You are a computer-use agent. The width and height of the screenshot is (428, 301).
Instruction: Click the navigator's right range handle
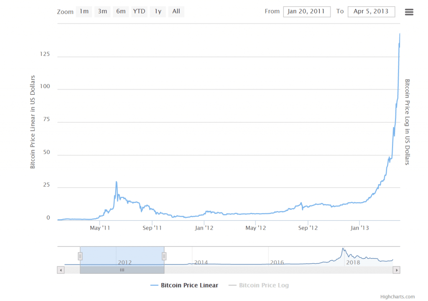(x=164, y=256)
